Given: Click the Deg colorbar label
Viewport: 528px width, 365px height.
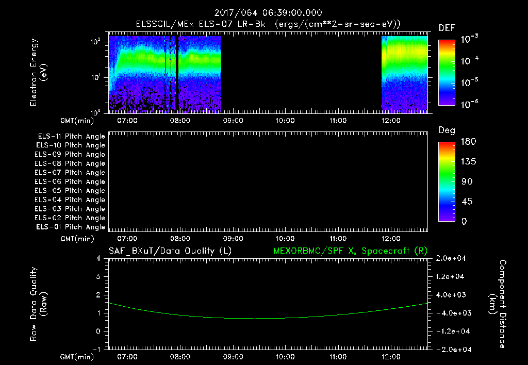Looking at the screenshot, I should (447, 130).
